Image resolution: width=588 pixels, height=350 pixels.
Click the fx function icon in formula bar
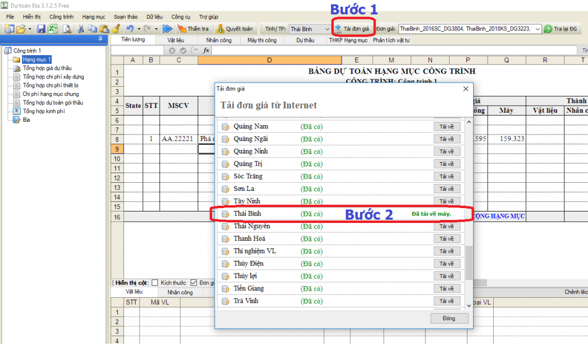pos(207,50)
